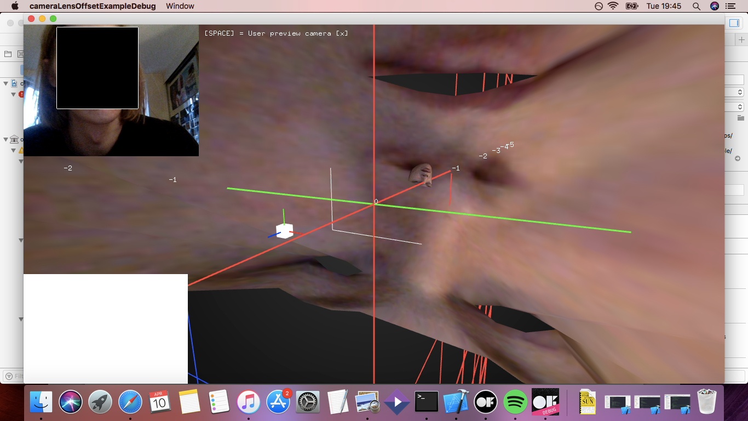Viewport: 748px width, 421px height.
Task: Open the purple diamond play-arrow app in Dock
Action: tap(397, 402)
